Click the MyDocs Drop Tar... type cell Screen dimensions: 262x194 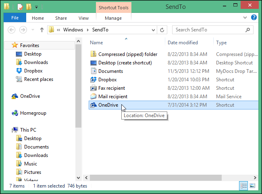click(236, 71)
